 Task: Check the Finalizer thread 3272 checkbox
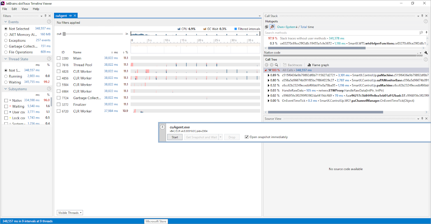coord(58,104)
